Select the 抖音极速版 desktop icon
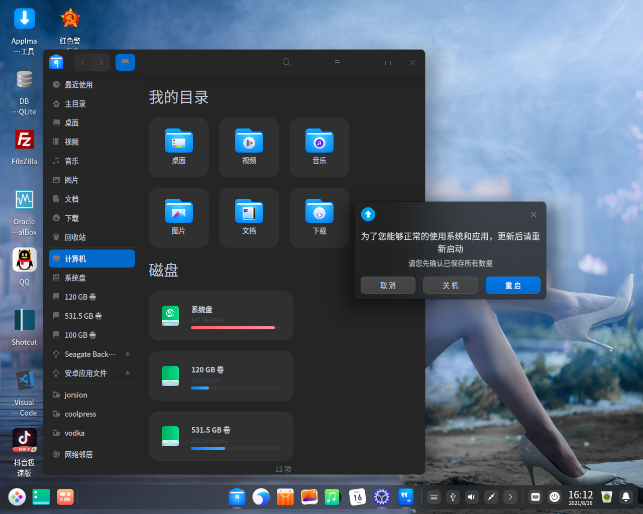Screen dimensions: 643x514 [x=24, y=453]
